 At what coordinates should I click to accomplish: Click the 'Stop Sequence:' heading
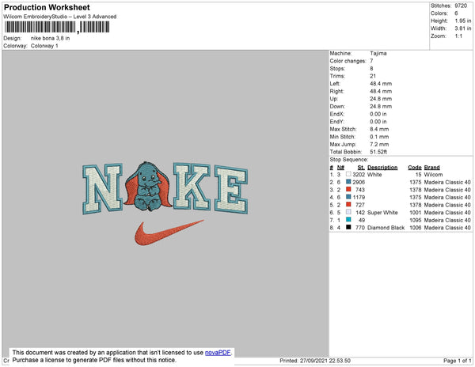click(348, 160)
